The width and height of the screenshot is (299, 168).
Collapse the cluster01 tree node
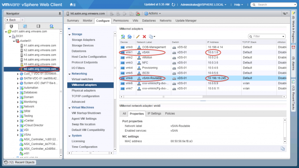click(13, 41)
